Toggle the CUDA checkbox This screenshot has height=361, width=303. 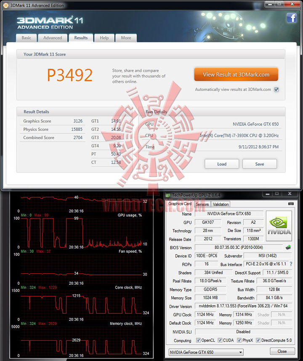click(220, 340)
